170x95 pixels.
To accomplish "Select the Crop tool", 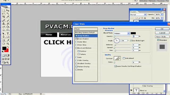I will click(3, 17).
